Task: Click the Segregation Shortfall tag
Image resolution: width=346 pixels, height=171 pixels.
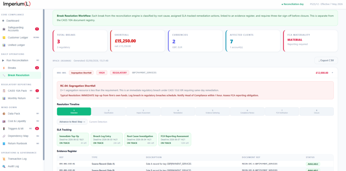Action: pos(81,73)
